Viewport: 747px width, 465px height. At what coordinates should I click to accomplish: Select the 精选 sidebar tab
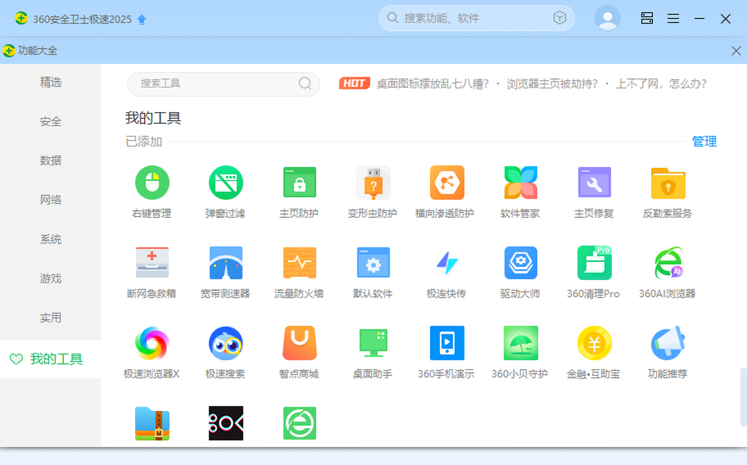tap(50, 82)
